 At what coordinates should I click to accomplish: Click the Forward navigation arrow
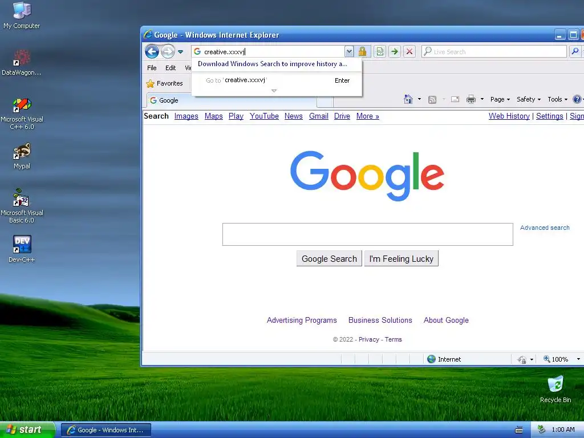click(168, 51)
